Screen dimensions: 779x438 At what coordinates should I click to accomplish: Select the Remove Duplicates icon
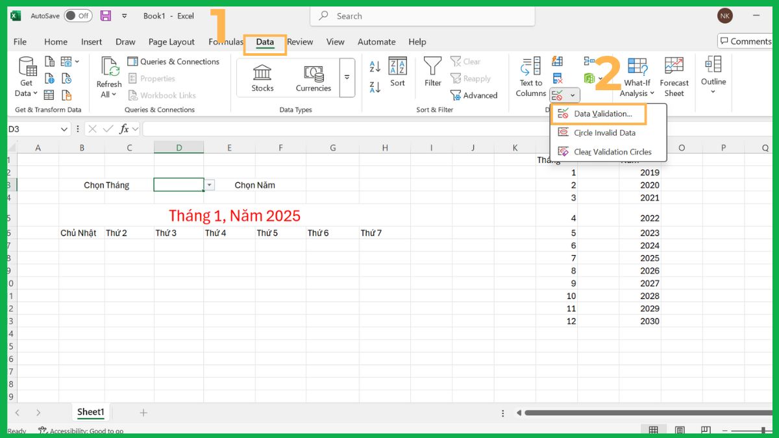coord(557,78)
